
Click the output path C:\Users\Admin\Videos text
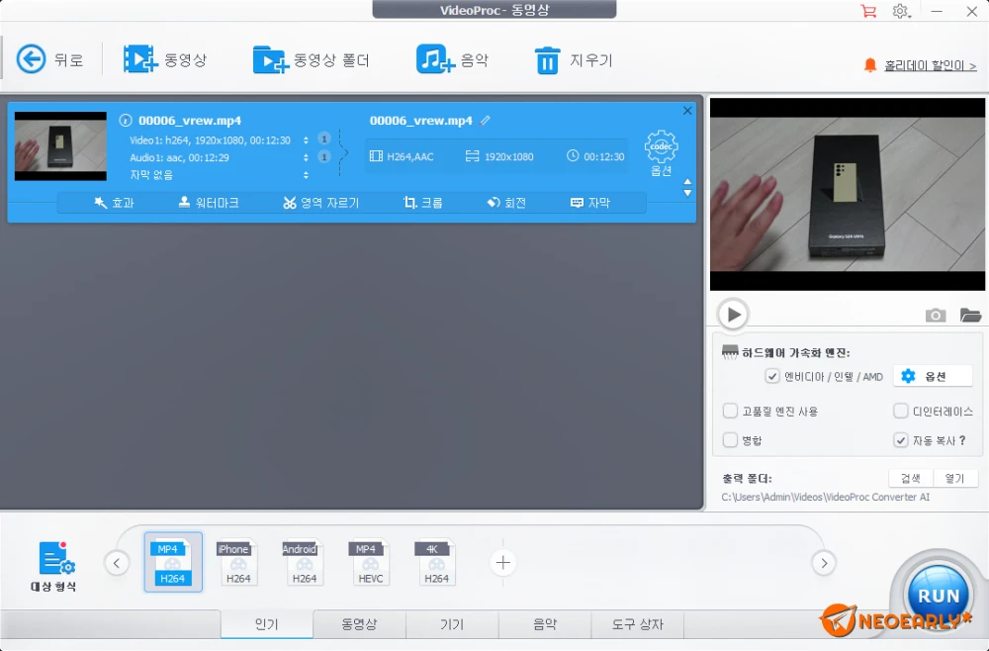click(x=826, y=497)
